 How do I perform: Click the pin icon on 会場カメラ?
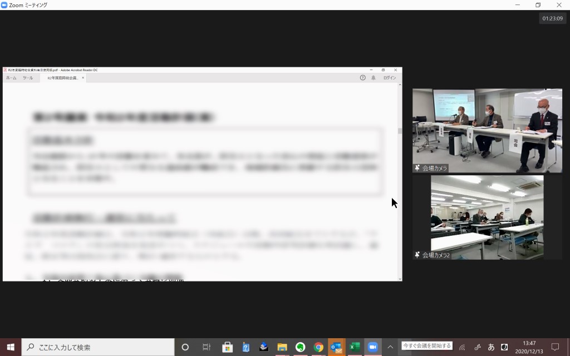[417, 168]
